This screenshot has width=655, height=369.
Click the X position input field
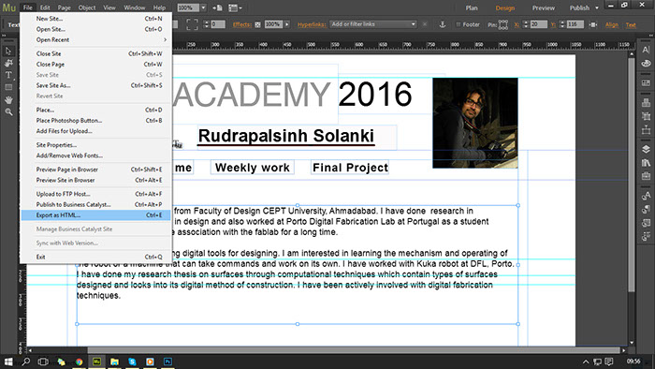point(538,24)
